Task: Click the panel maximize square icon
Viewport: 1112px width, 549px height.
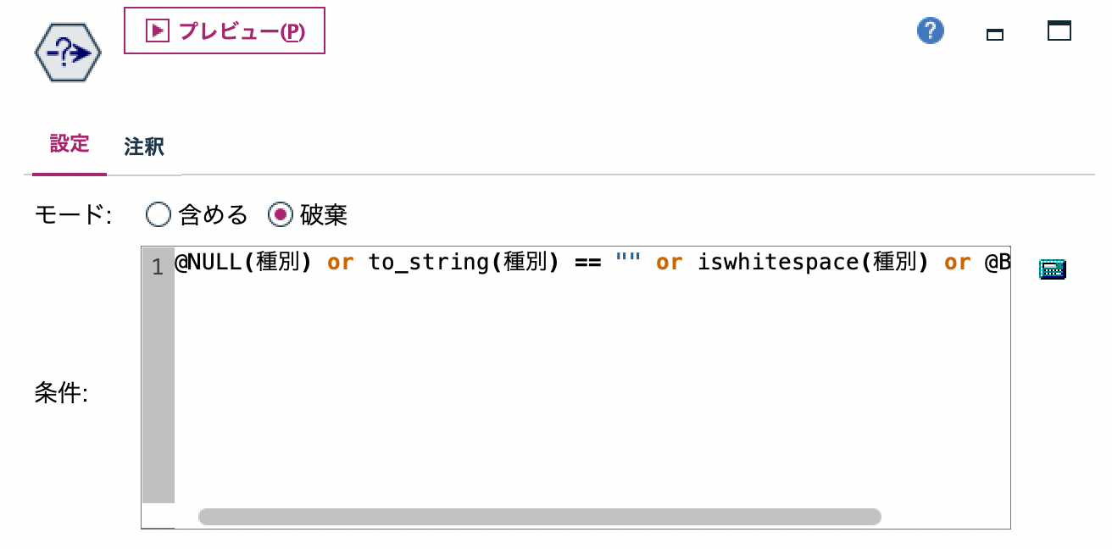Action: 1059,30
